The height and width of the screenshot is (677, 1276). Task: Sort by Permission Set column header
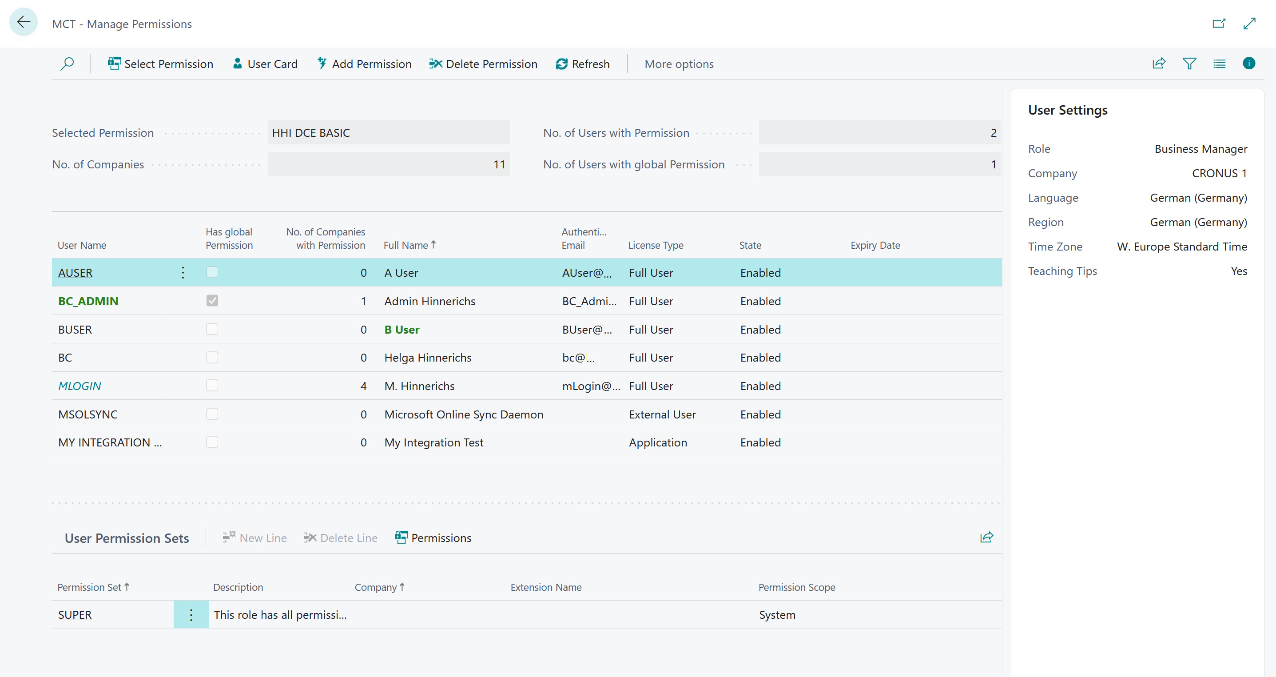pyautogui.click(x=93, y=587)
